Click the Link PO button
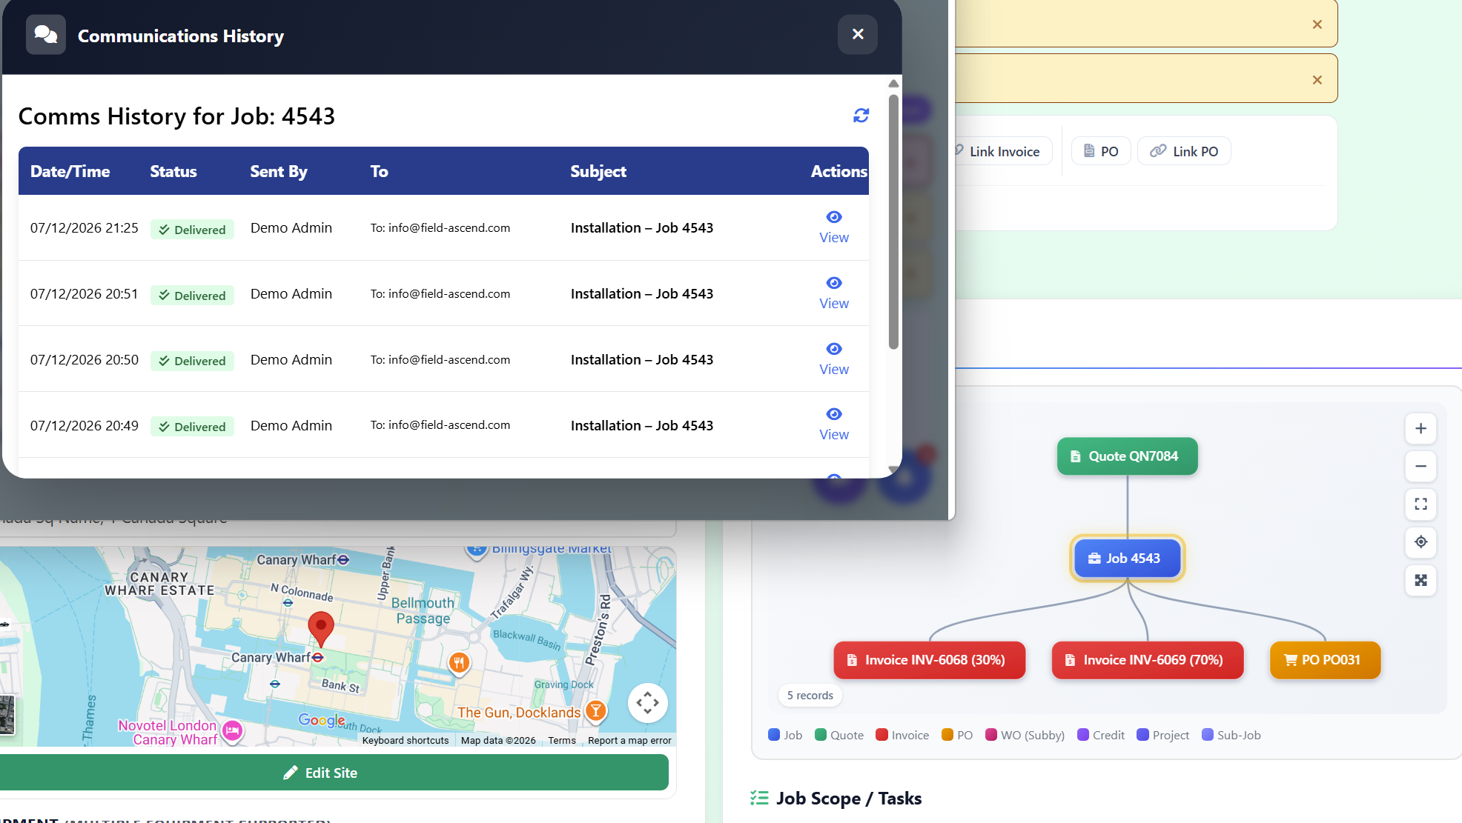The image size is (1462, 823). (1184, 151)
